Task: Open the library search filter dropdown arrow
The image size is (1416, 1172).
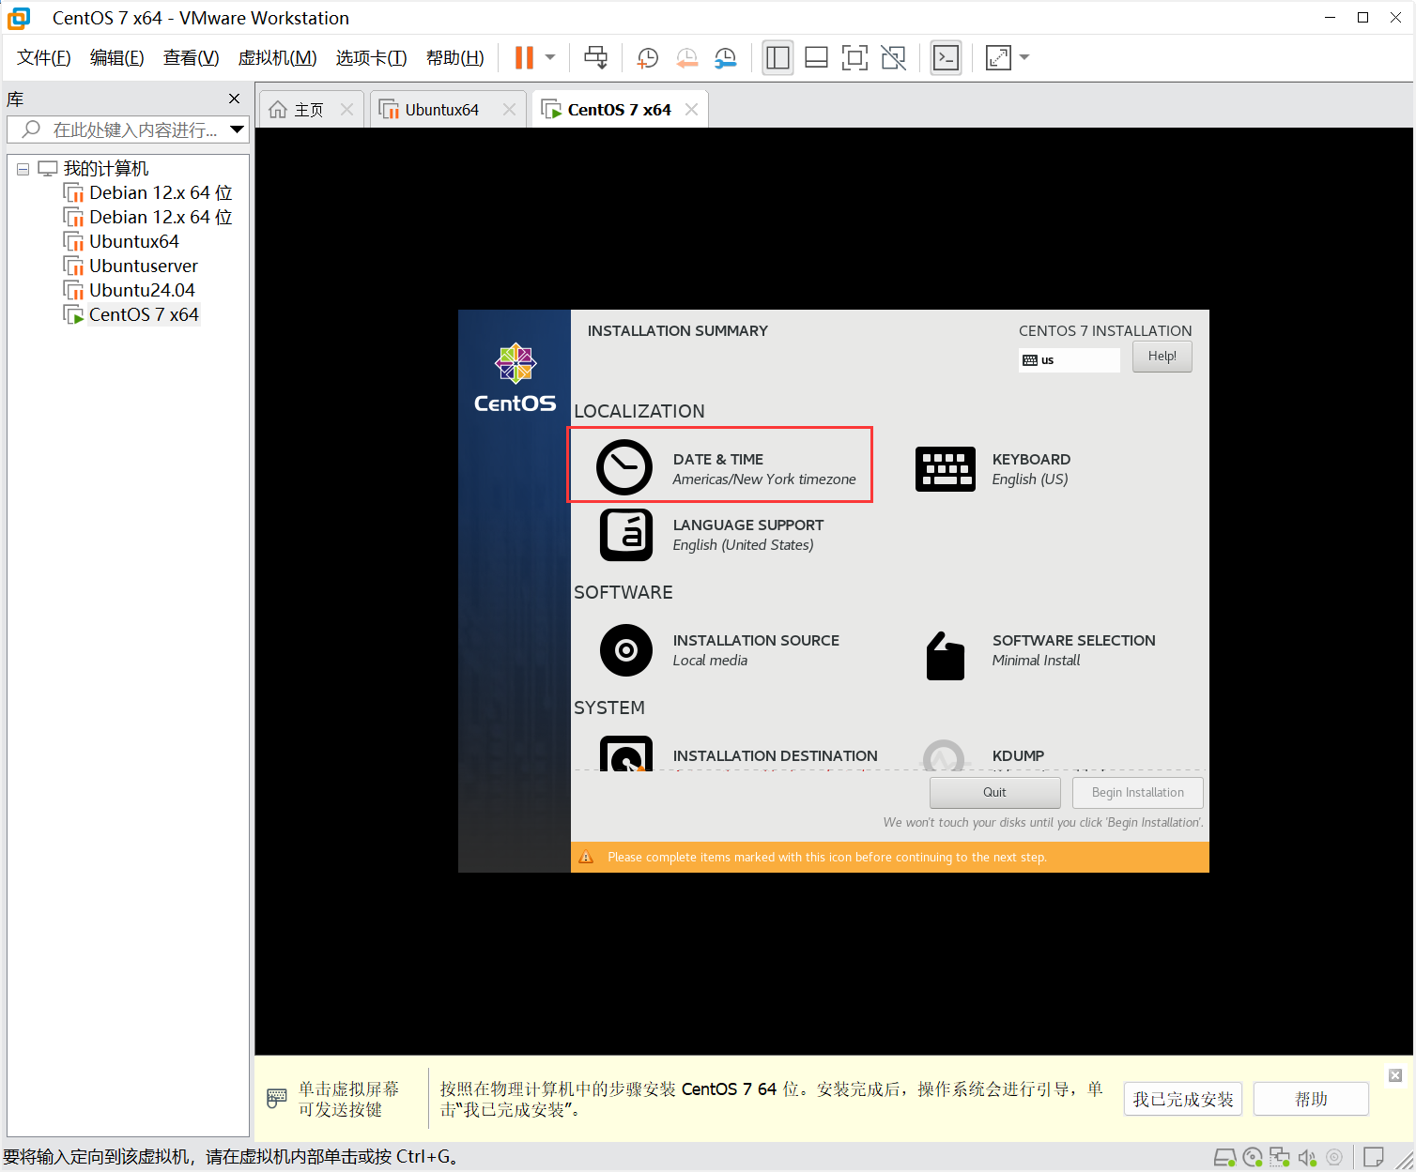Action: [x=238, y=129]
